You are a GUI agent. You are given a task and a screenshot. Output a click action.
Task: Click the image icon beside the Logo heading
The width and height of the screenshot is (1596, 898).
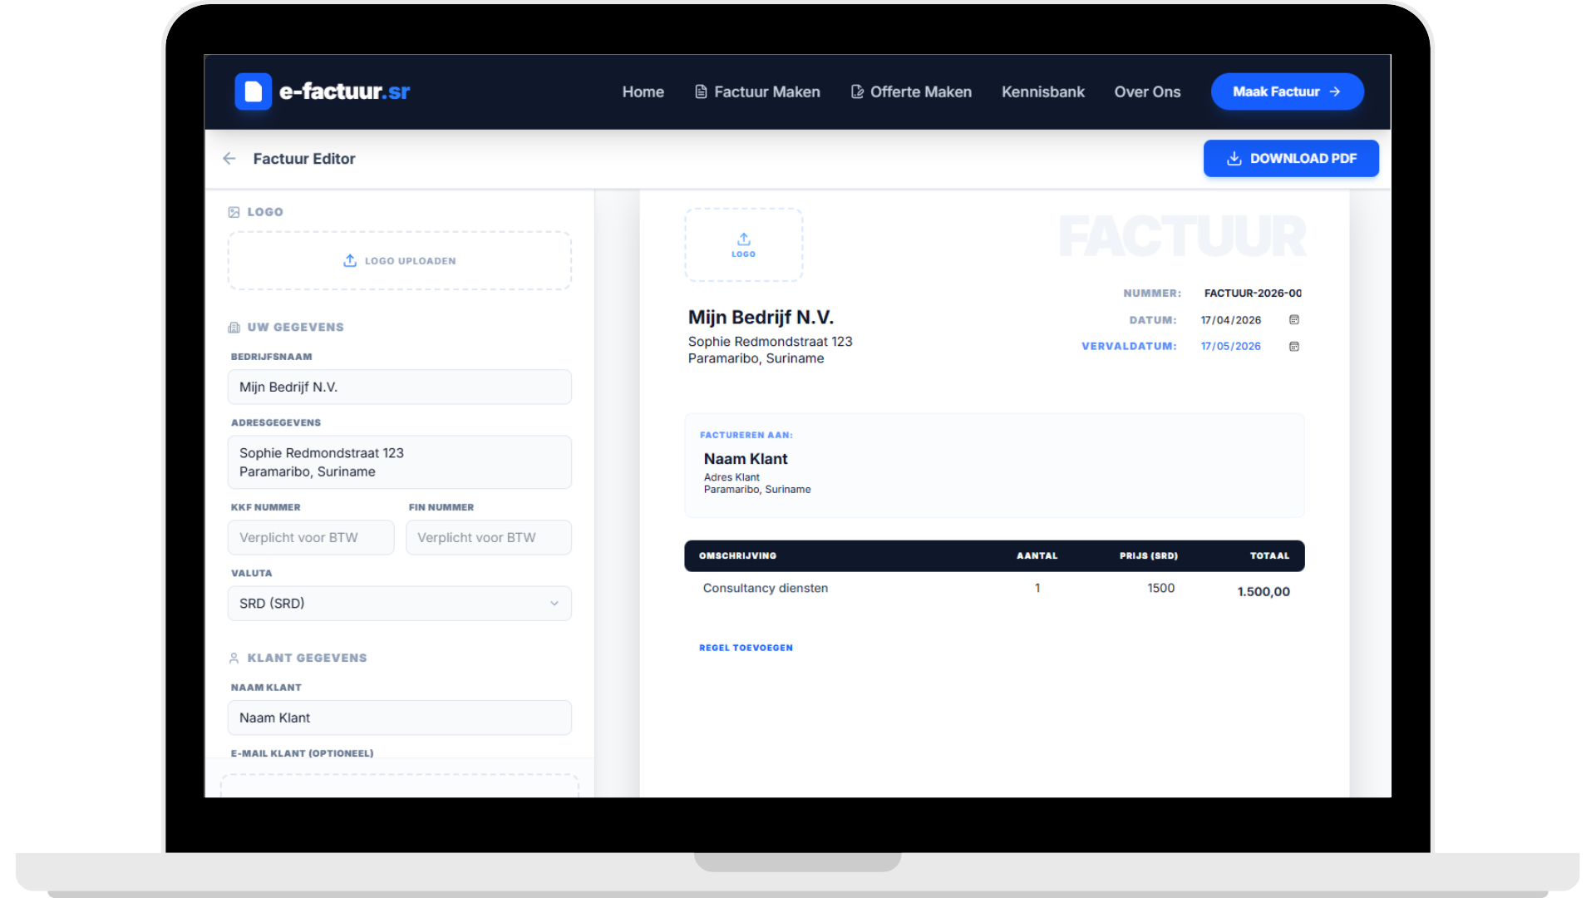coord(234,211)
